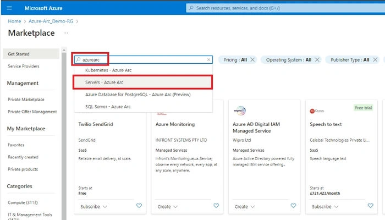The height and width of the screenshot is (220, 385).
Task: Click INFRONT SYSTEMS PTY LTD publisher text
Action: click(x=181, y=140)
